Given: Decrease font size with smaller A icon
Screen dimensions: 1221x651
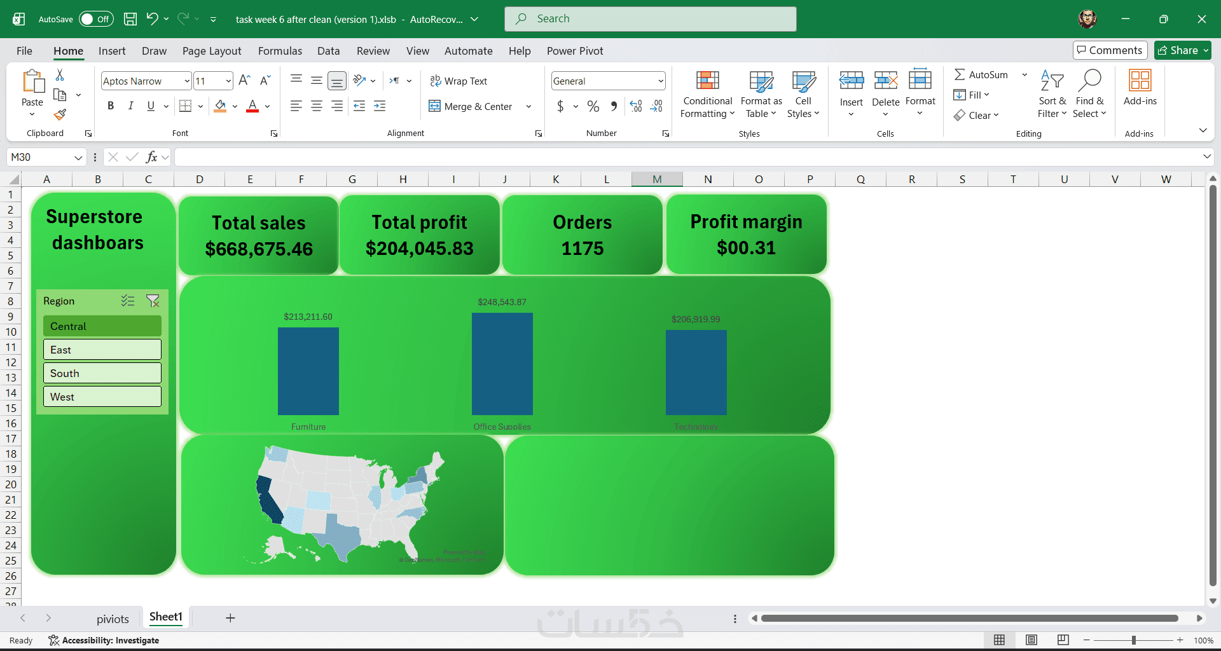Looking at the screenshot, I should (265, 81).
